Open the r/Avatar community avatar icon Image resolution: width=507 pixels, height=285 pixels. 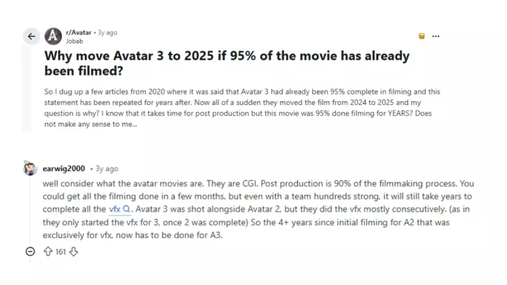click(54, 36)
